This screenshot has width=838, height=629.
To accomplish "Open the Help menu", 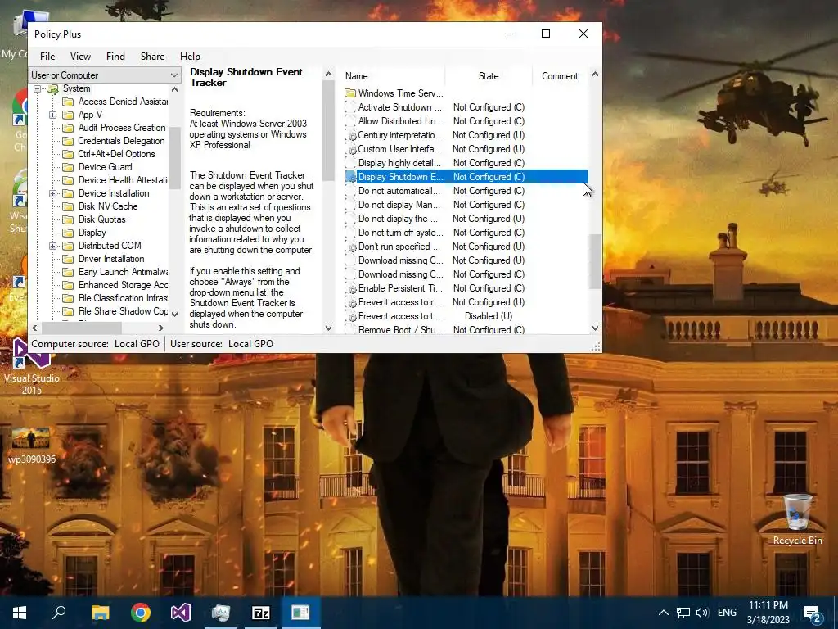I will tap(190, 57).
